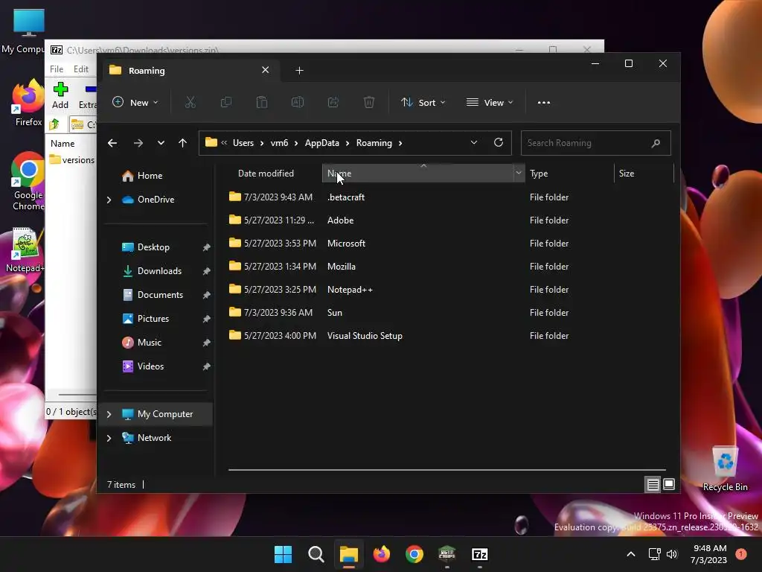The height and width of the screenshot is (572, 762).
Task: Open the View dropdown
Action: [490, 103]
